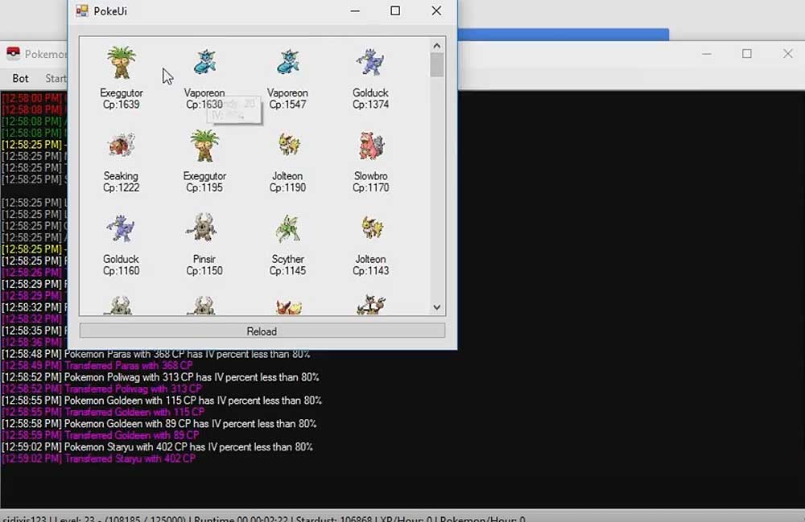Minimize the background bot window
The width and height of the screenshot is (805, 522).
coord(707,53)
